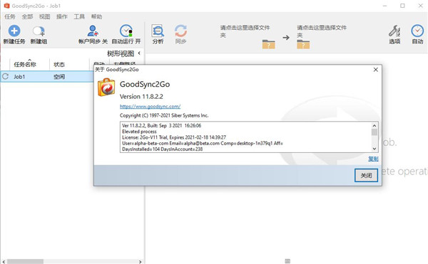Open the 工具 menu
The width and height of the screenshot is (428, 264).
pos(79,16)
